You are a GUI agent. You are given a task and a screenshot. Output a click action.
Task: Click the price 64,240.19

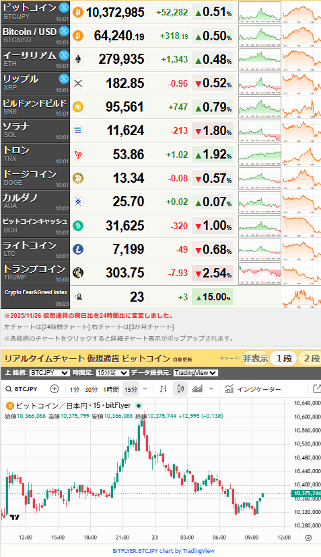coord(119,36)
